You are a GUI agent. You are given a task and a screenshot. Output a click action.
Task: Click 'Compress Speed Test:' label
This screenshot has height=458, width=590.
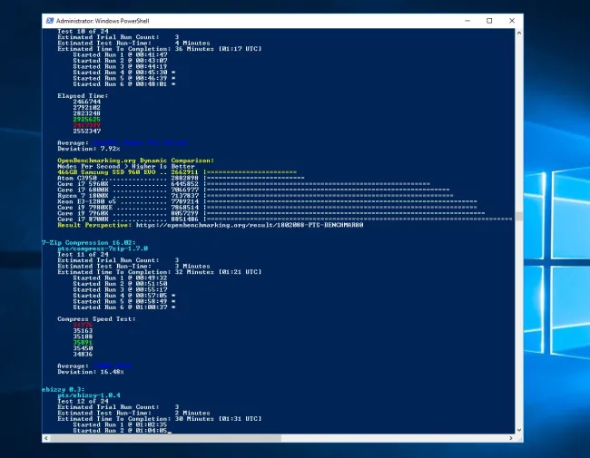coord(96,319)
